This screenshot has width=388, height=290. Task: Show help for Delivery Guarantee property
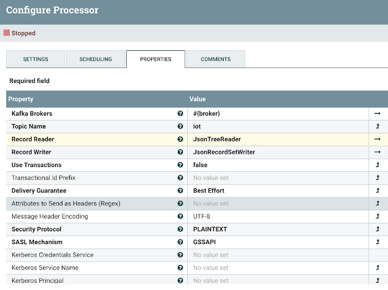[x=180, y=191]
